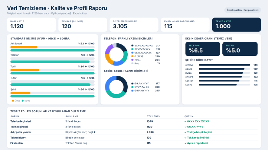Select the Tekrarlı kayıt table row
The height and width of the screenshot is (150, 268).
click(x=134, y=138)
